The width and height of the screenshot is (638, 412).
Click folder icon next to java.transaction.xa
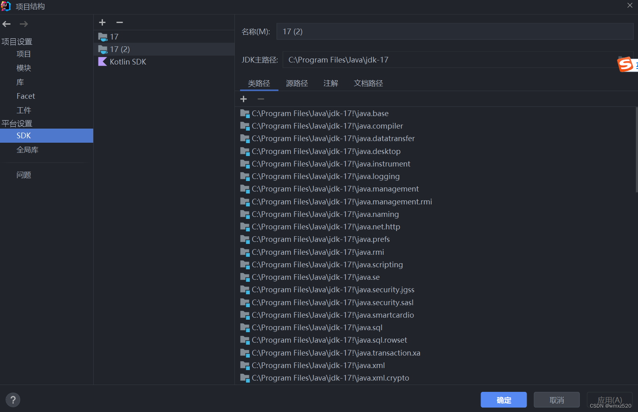[x=245, y=353]
